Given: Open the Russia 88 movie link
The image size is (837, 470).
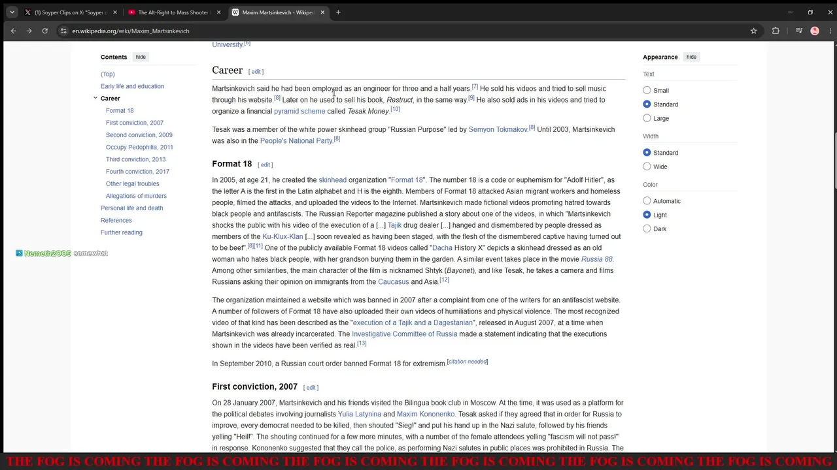Looking at the screenshot, I should click(x=596, y=259).
